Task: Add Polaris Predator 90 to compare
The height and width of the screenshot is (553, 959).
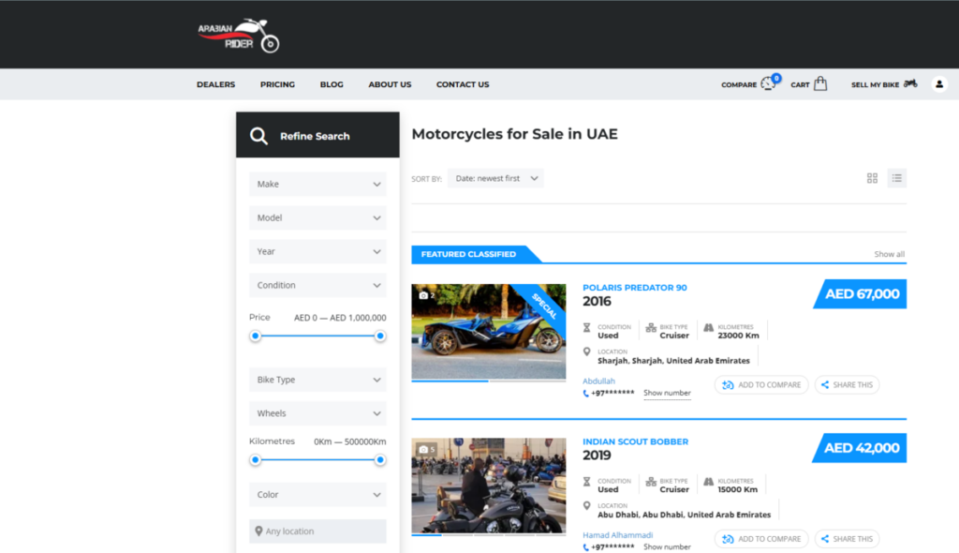Action: click(x=760, y=384)
